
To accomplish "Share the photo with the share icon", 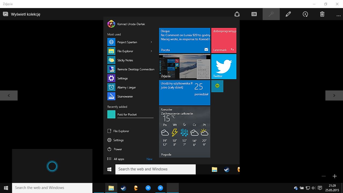I will (x=237, y=14).
